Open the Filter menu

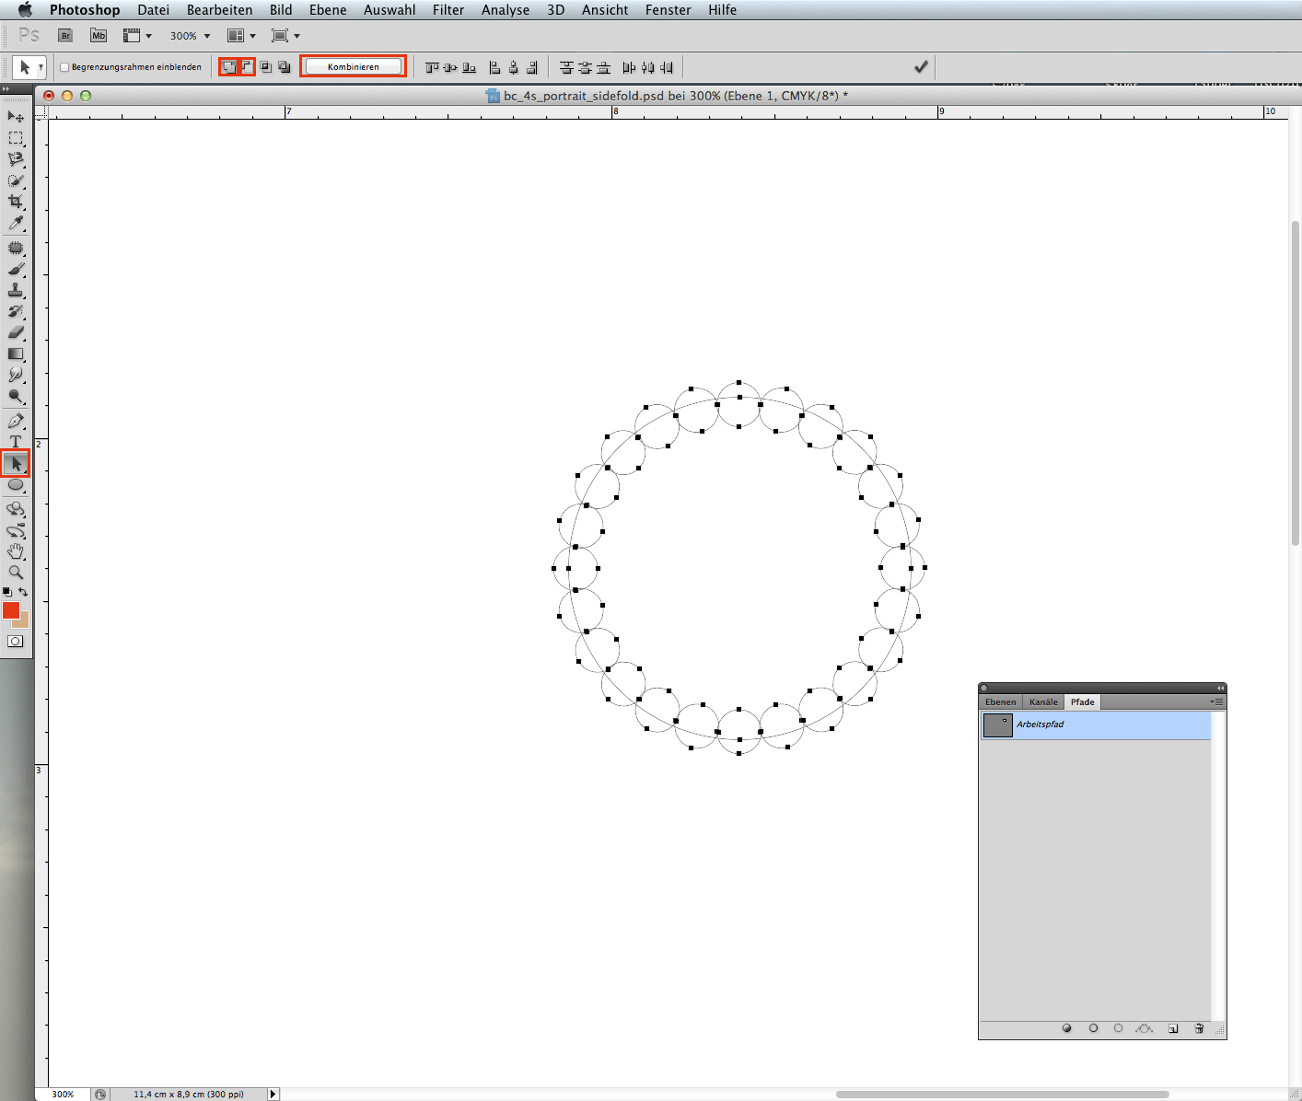click(x=448, y=10)
